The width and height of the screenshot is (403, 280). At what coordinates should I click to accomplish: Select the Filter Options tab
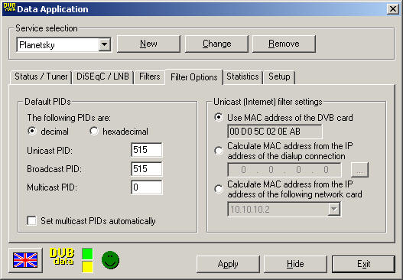click(193, 77)
